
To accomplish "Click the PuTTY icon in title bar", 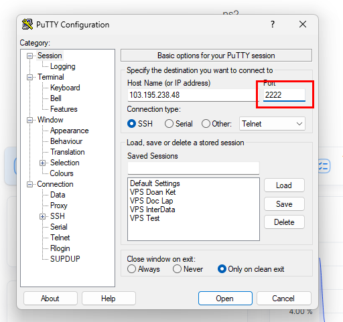I will 27,24.
